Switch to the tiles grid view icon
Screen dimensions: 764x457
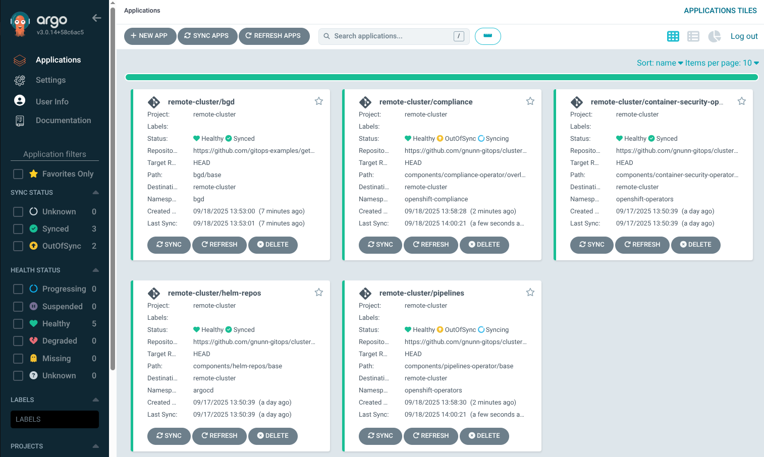click(673, 36)
